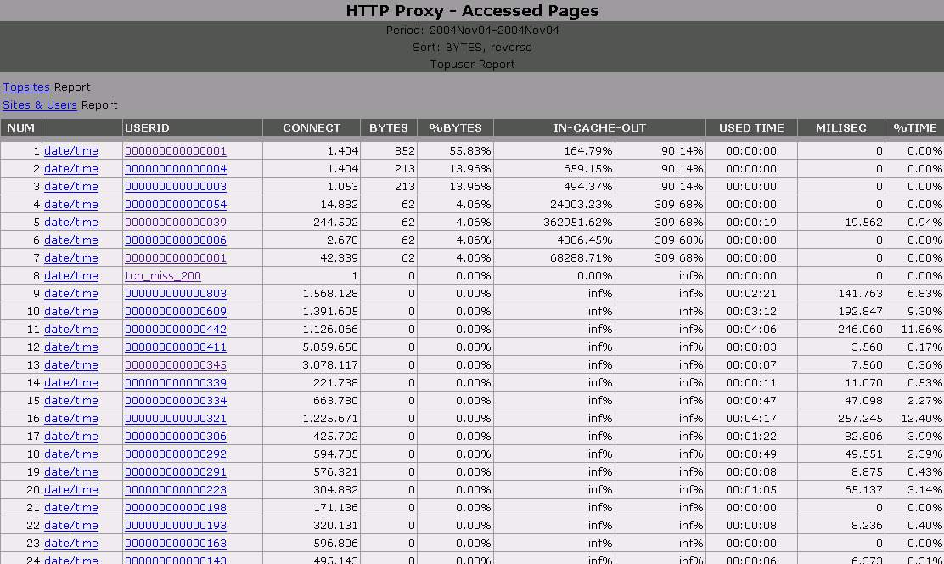Select used time 00:01:22 cell
Screen dimensions: 944x564
coord(751,437)
